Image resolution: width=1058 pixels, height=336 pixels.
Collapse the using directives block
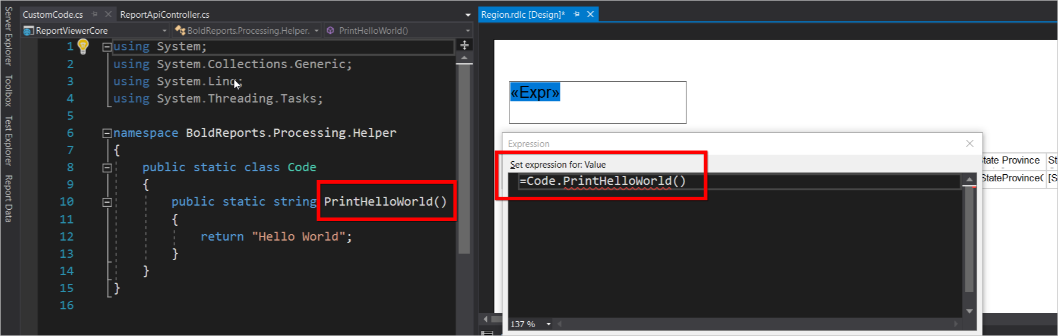(x=107, y=47)
